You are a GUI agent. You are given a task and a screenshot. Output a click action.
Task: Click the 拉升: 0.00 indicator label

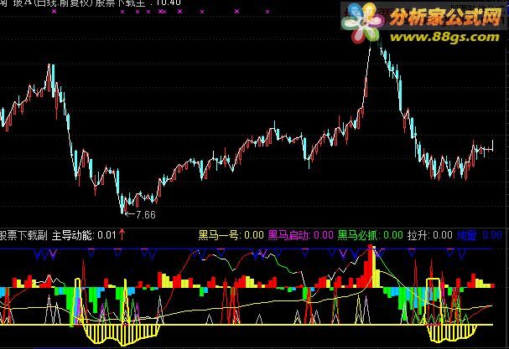430,235
